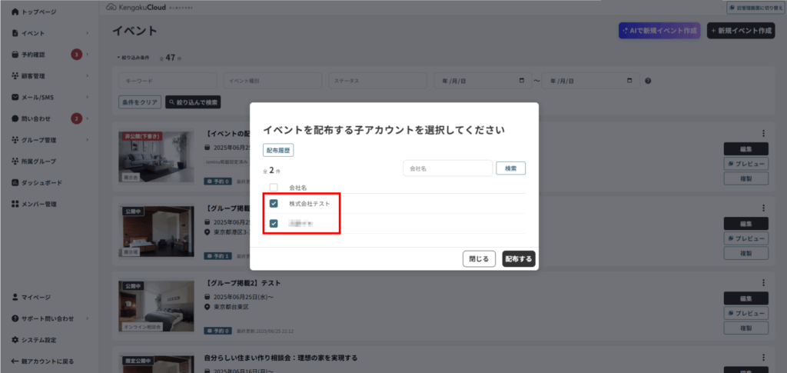Image resolution: width=787 pixels, height=373 pixels.
Task: Click the システム設定 gear icon
Action: pos(15,340)
